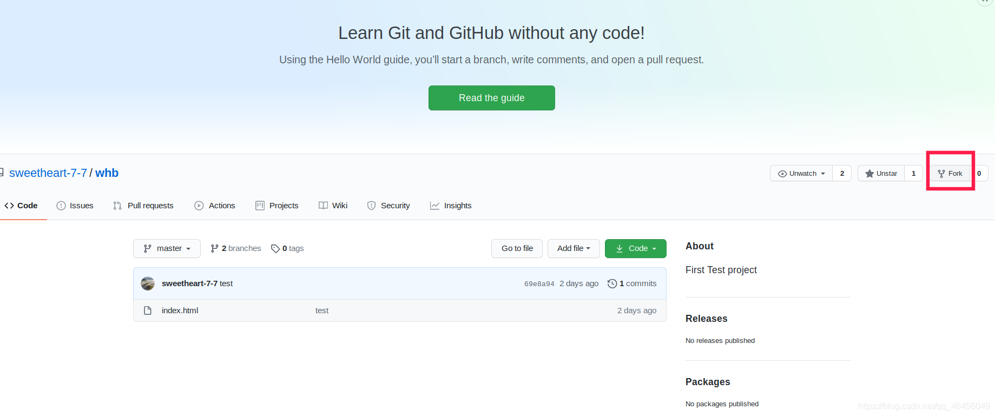Click the tag icon beside 0 tags

[275, 248]
